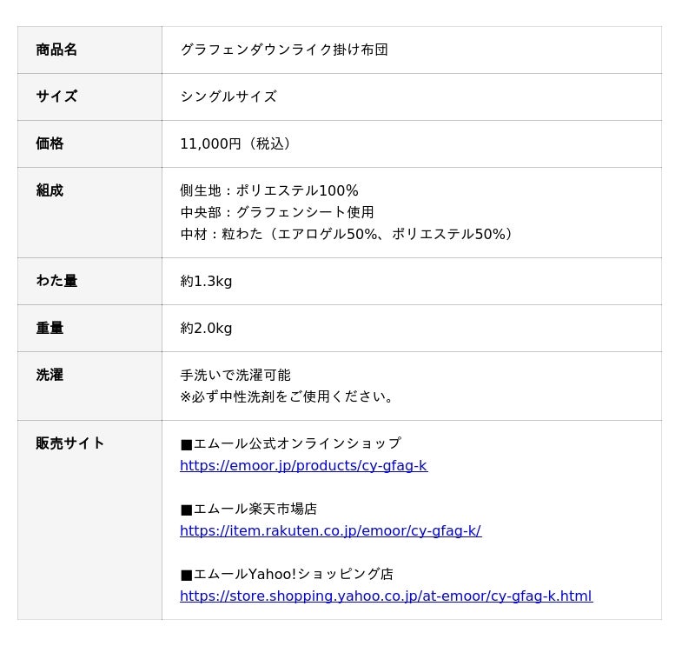695x646 pixels.
Task: Open the emoor.jp official shop link
Action: [x=303, y=466]
